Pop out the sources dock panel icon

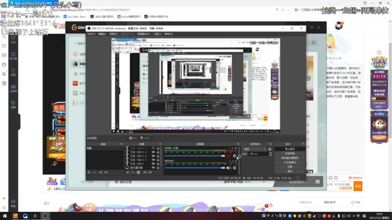(160, 144)
